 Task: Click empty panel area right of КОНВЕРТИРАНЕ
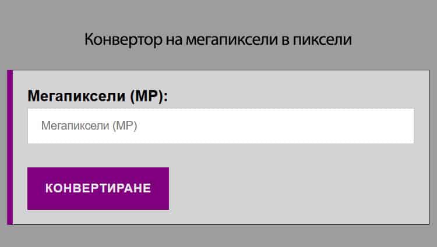pyautogui.click(x=291, y=188)
